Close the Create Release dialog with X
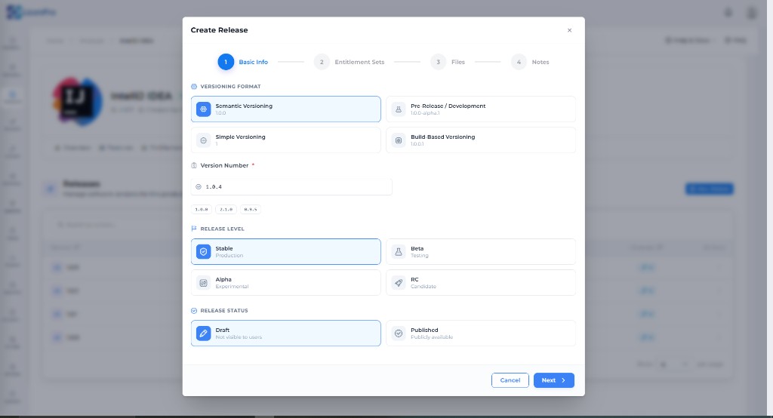 (x=569, y=30)
